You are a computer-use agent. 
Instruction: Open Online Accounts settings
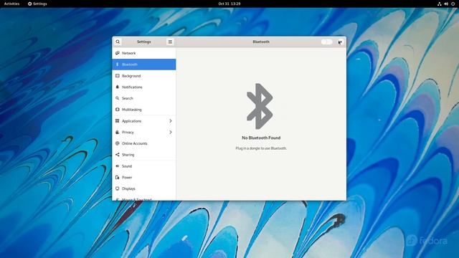click(x=144, y=143)
